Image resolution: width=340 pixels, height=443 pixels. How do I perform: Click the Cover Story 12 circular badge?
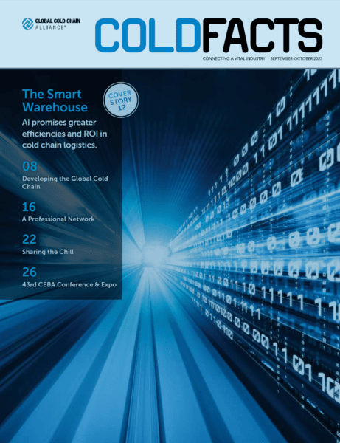tap(121, 100)
